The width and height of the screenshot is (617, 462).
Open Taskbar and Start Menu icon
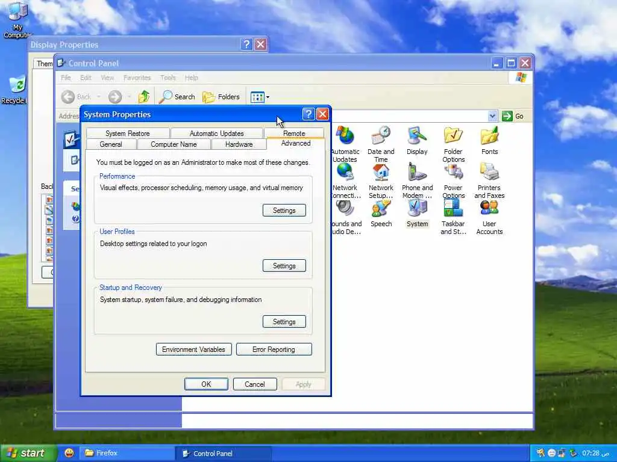coord(453,217)
